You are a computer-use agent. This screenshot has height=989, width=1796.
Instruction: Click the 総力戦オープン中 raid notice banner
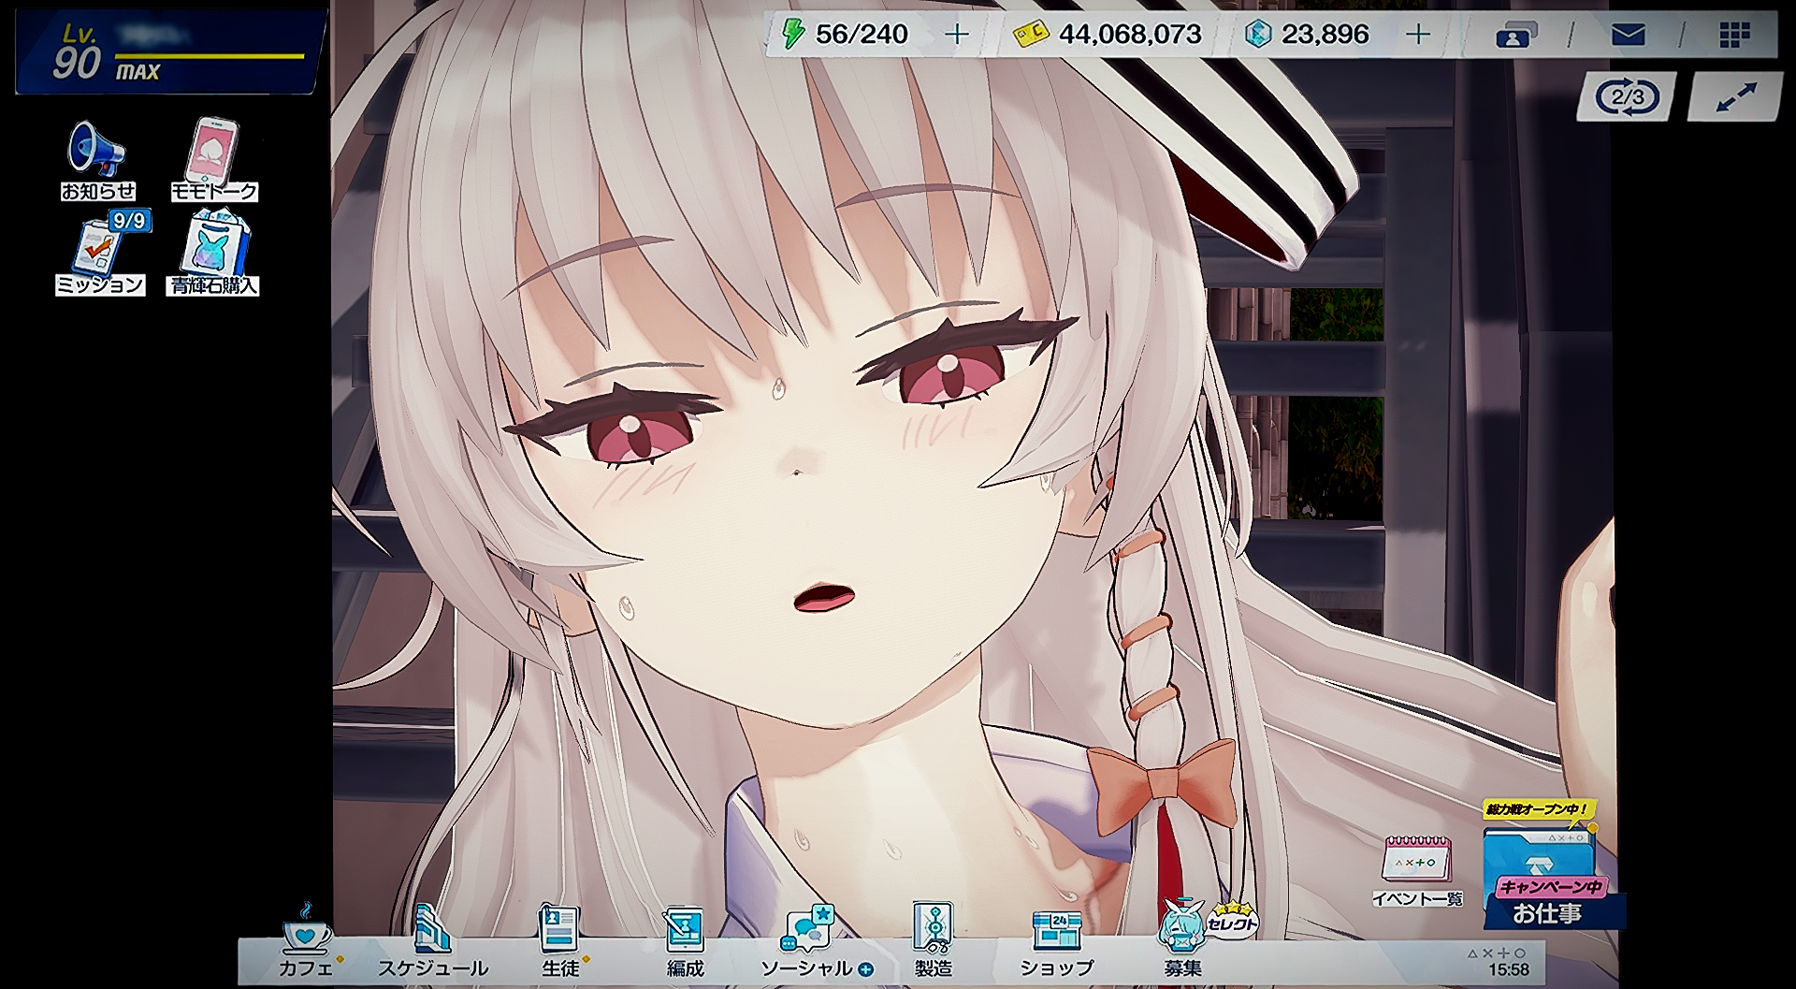[x=1537, y=810]
